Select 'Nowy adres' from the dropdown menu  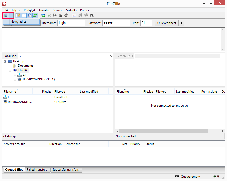(x=21, y=22)
